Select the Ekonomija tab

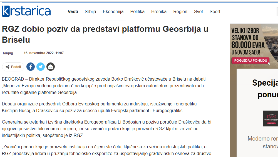[x=113, y=11]
